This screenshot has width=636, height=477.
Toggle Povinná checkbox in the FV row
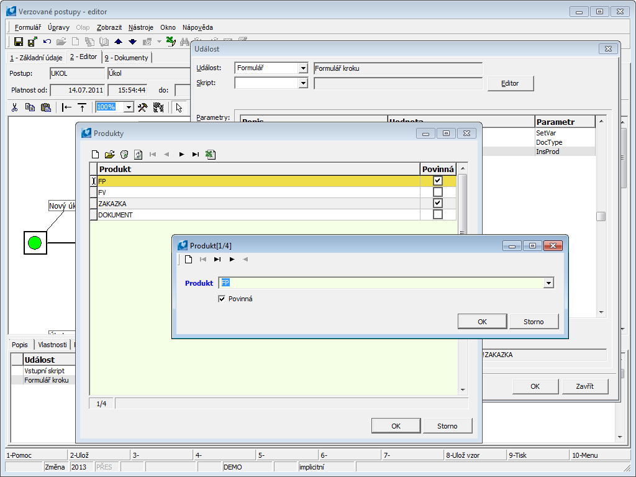(438, 192)
